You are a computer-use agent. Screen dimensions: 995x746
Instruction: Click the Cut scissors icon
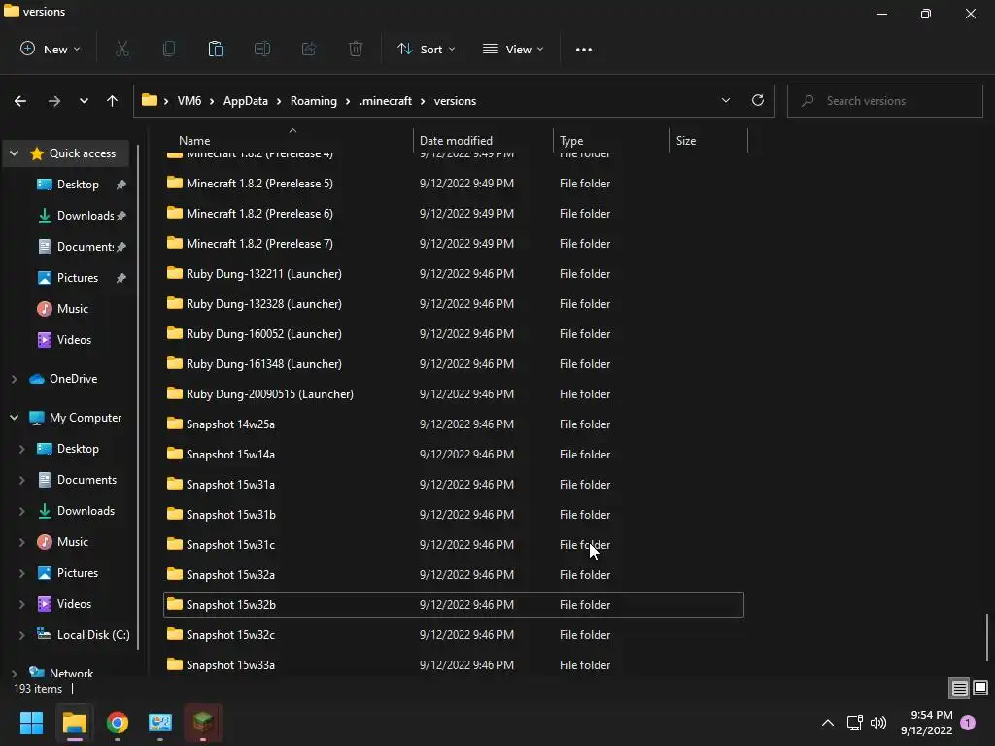click(x=122, y=49)
